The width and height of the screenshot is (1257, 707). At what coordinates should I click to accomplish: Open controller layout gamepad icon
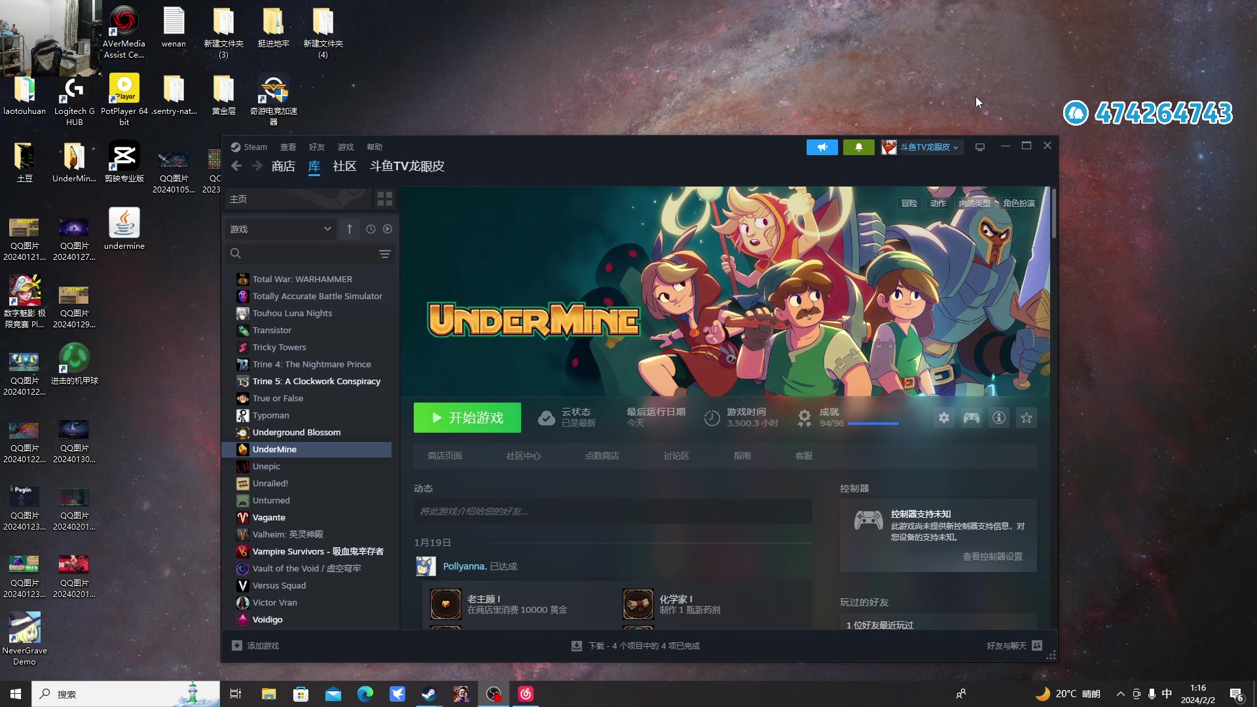(971, 418)
